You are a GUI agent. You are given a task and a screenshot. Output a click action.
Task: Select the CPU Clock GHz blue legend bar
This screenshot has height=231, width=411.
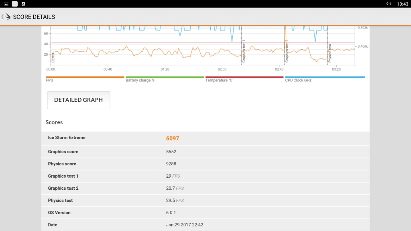click(x=325, y=77)
